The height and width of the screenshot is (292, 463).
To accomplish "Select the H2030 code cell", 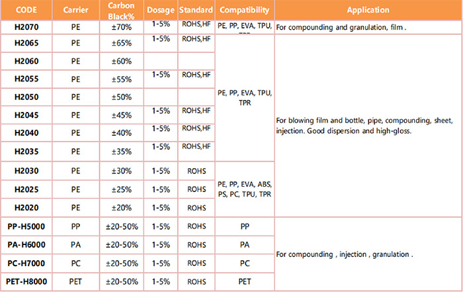I will pyautogui.click(x=26, y=171).
